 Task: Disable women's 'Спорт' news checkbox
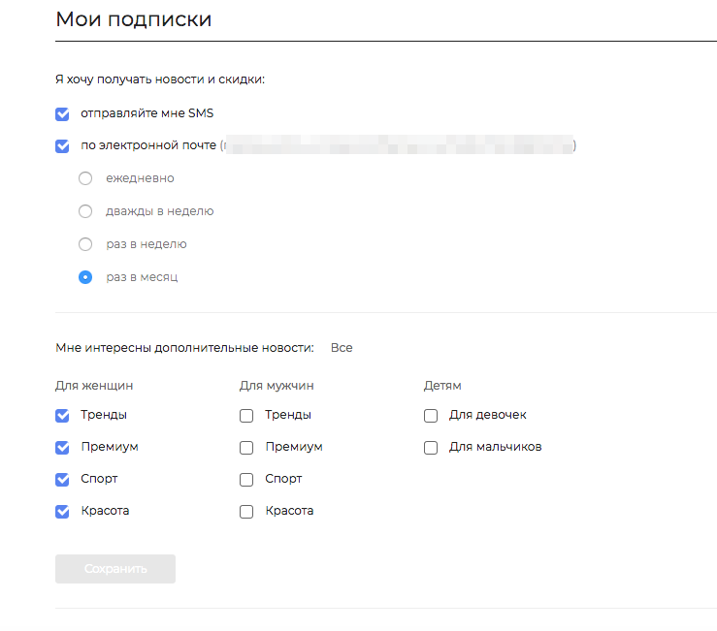point(62,479)
